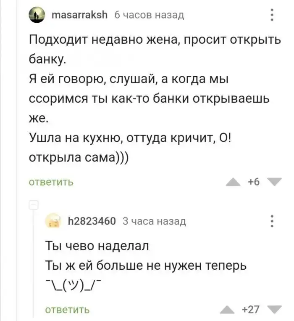Upvote the reply by h2823460

point(230,310)
